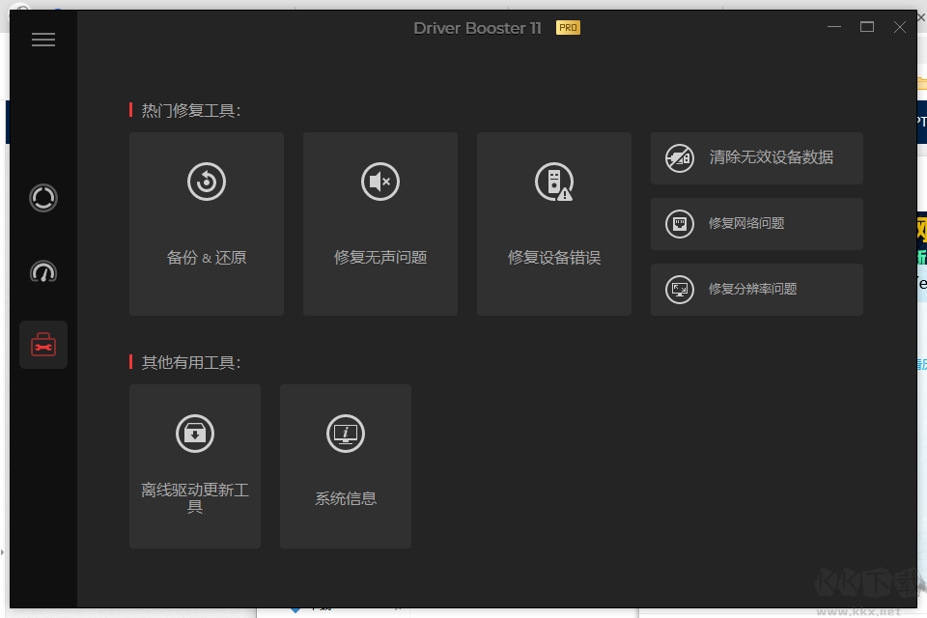This screenshot has height=618, width=927.
Task: View System Information (系统信息)
Action: click(345, 465)
